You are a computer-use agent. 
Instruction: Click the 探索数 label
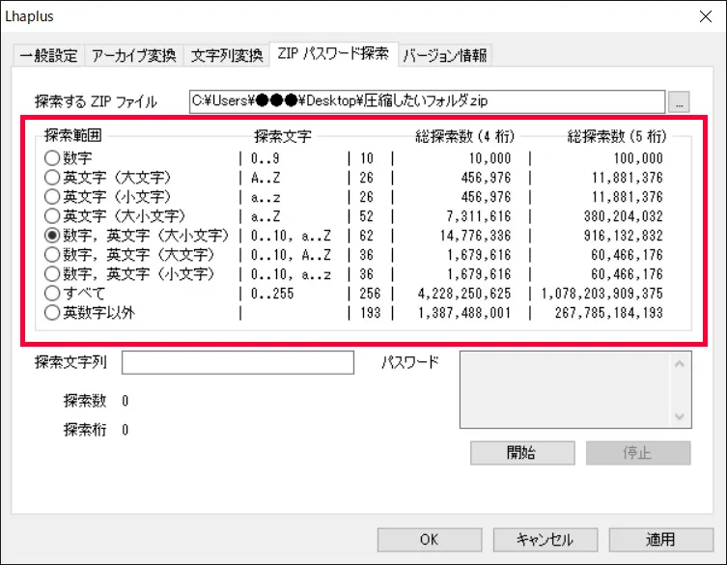click(x=85, y=401)
